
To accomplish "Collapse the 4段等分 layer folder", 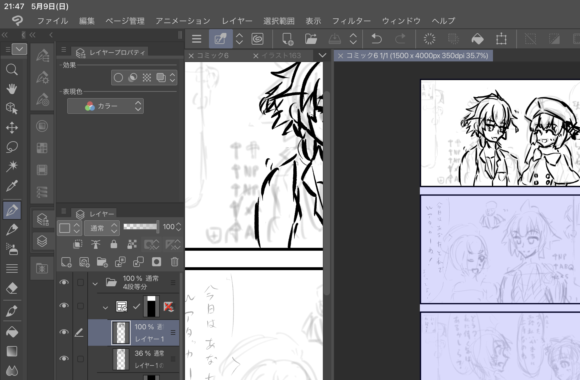I will (x=95, y=284).
